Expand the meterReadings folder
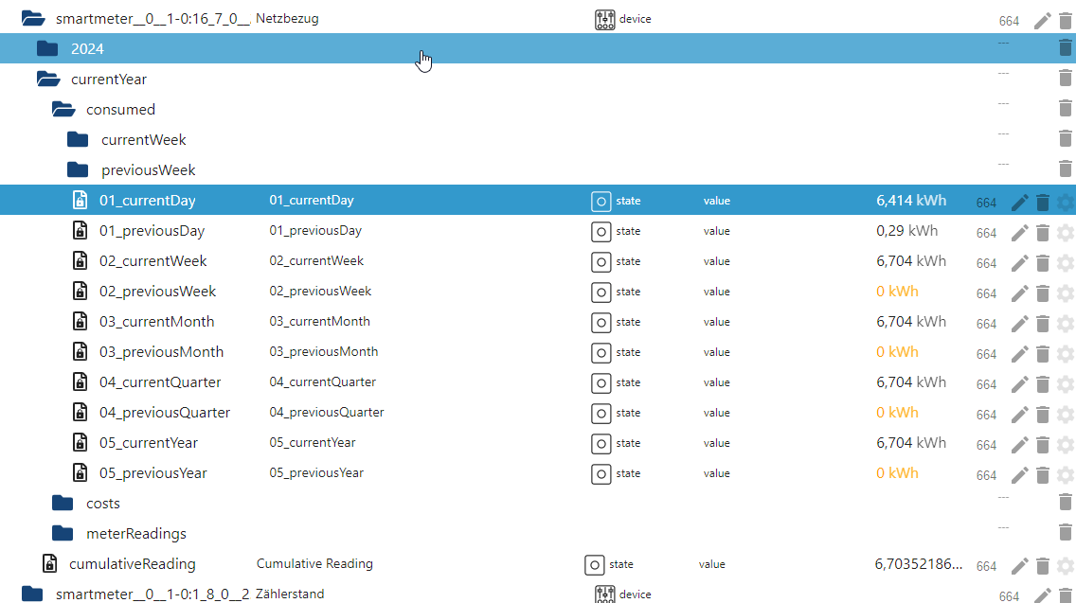The image size is (1076, 603). point(63,533)
